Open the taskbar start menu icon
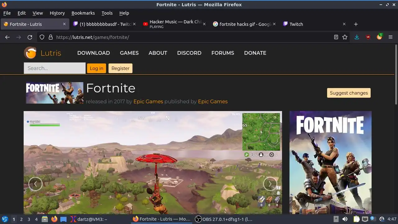 tap(5, 219)
